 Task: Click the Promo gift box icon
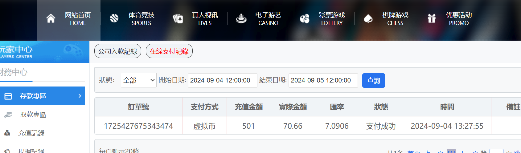coord(432,19)
